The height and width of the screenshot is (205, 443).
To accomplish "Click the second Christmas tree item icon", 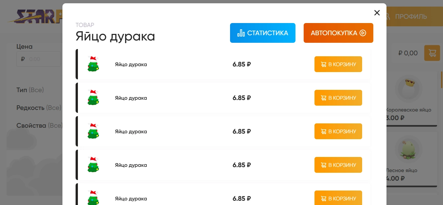I will (93, 97).
